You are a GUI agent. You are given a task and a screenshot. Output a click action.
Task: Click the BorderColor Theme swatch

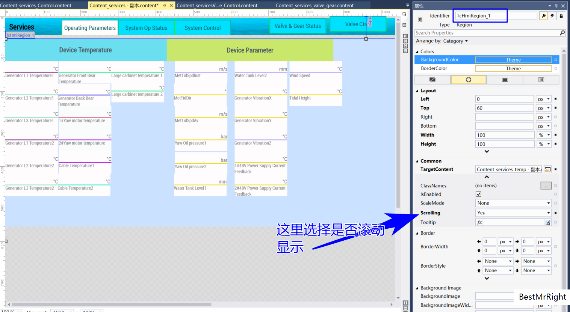click(513, 68)
